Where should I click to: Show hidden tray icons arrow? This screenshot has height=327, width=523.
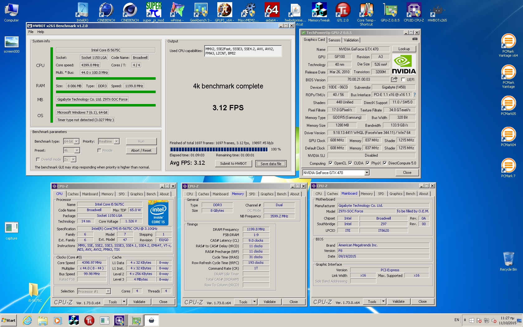[465, 320]
